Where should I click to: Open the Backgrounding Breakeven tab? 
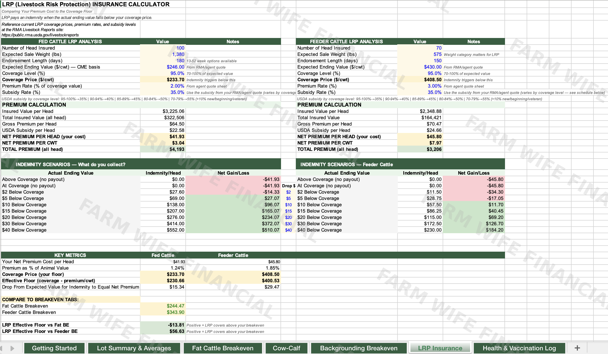click(x=359, y=348)
